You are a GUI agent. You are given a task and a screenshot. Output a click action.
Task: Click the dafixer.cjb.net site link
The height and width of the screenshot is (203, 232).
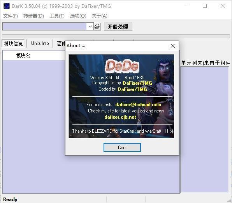point(120,117)
